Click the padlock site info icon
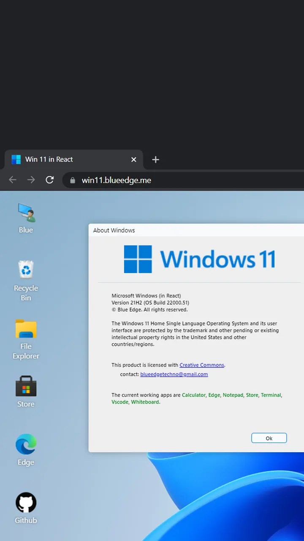 coord(73,180)
